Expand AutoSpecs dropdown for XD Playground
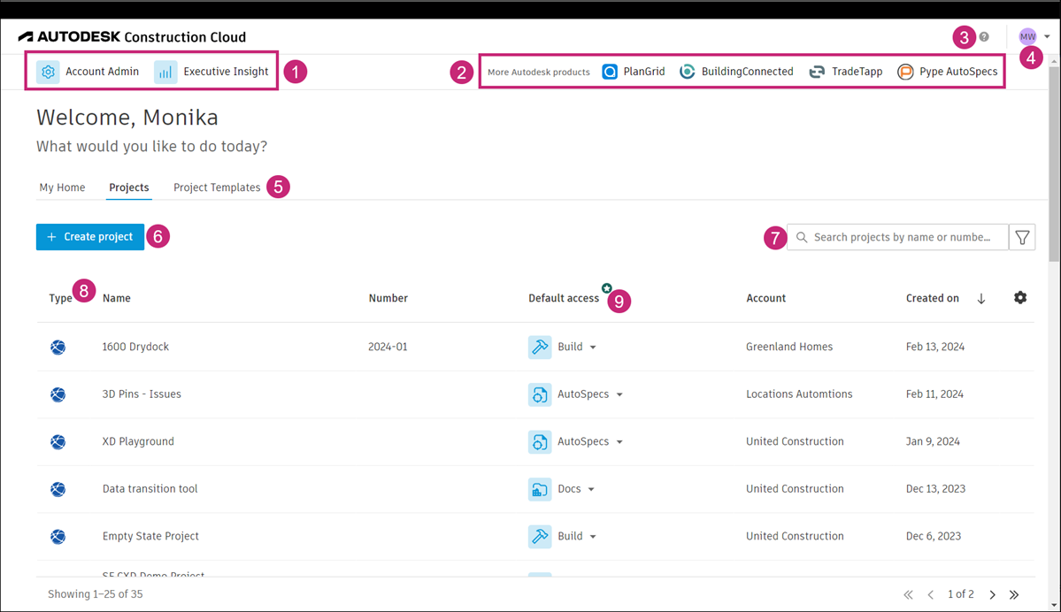The image size is (1061, 612). click(x=619, y=442)
